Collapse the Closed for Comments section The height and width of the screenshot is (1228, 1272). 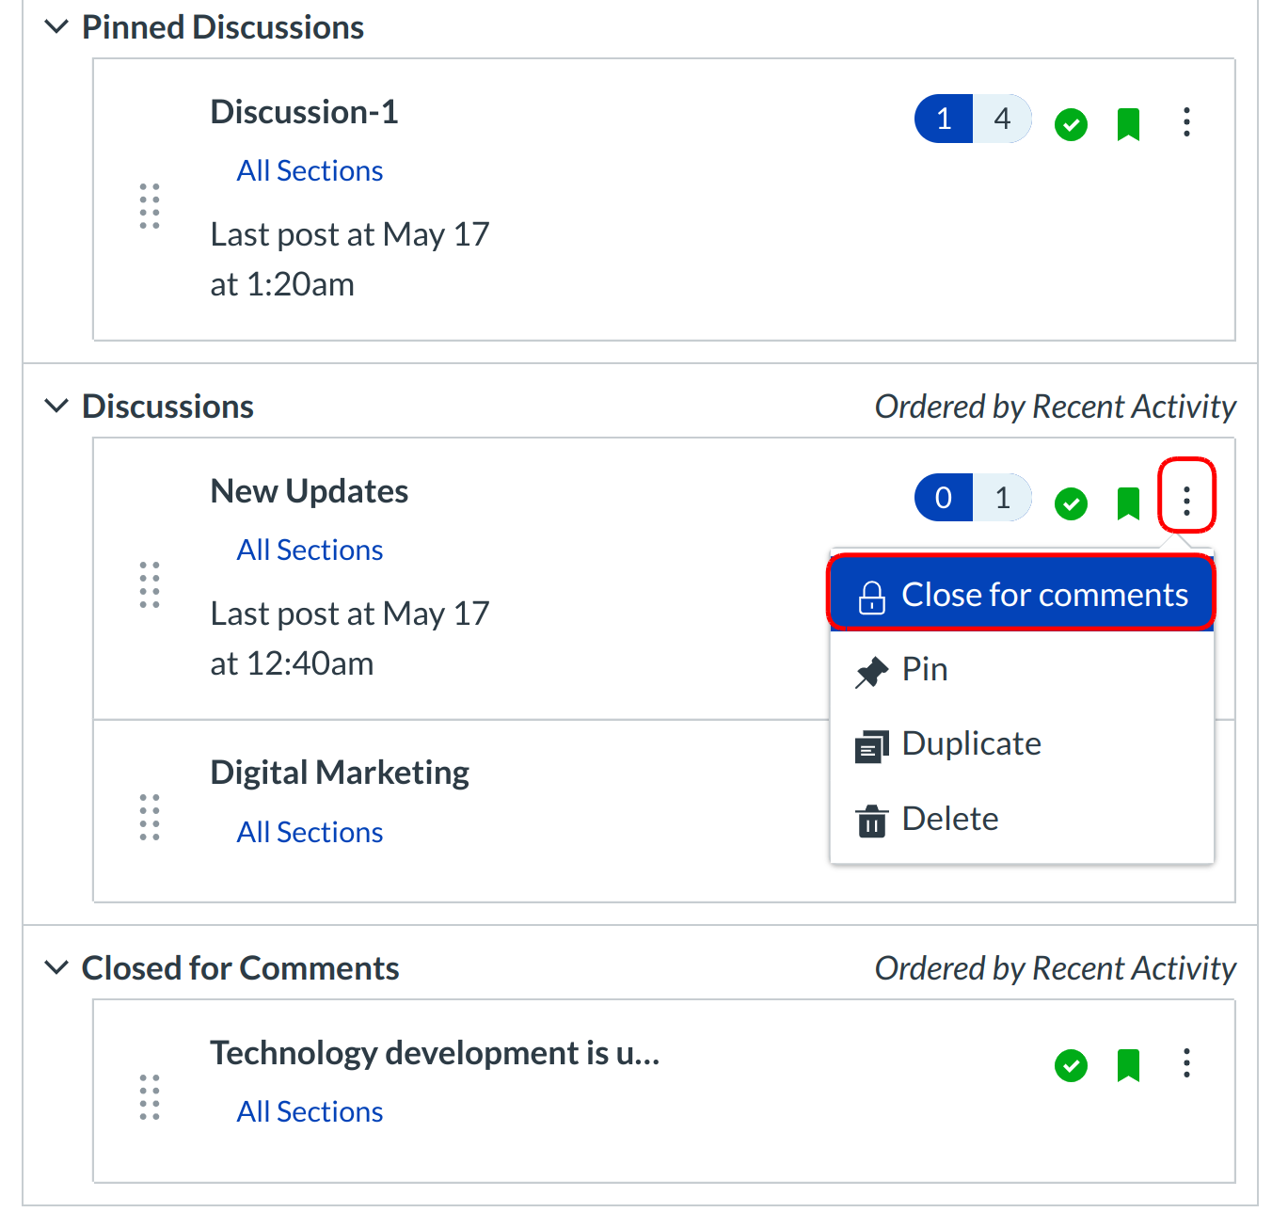pos(56,968)
